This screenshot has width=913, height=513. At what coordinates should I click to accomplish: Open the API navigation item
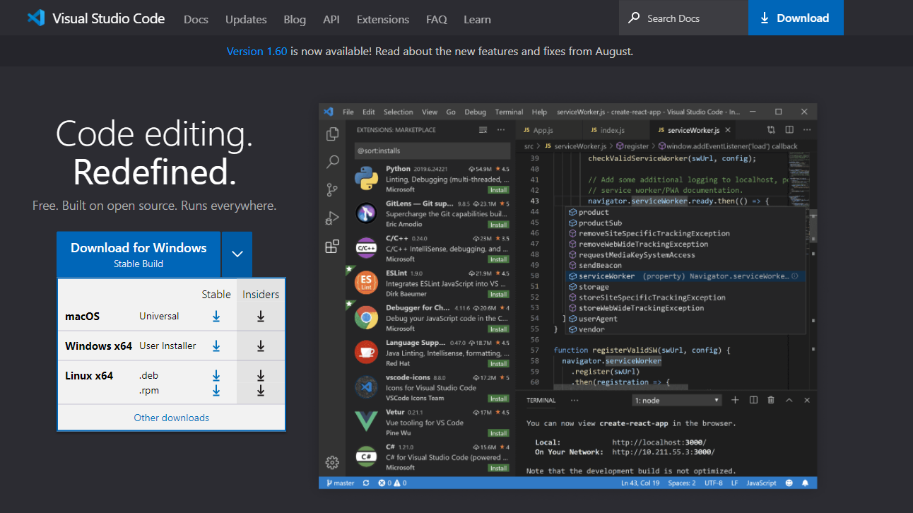[x=331, y=19]
